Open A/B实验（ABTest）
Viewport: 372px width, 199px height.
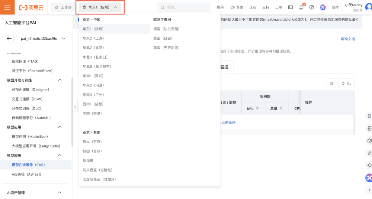coord(26,174)
